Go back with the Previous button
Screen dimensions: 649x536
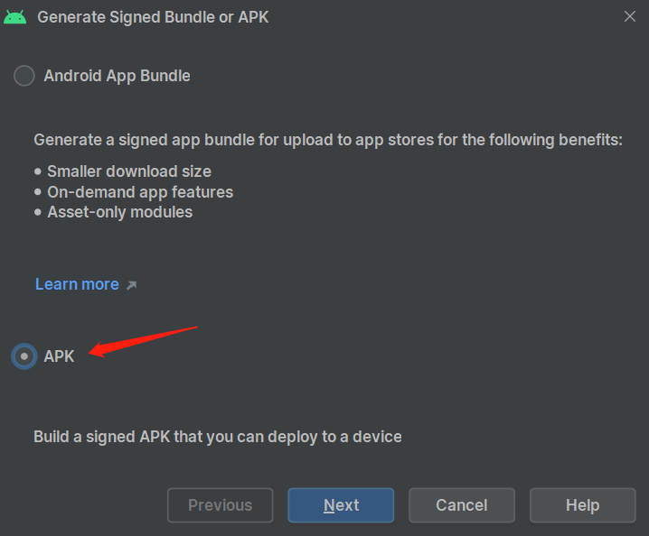pos(221,505)
